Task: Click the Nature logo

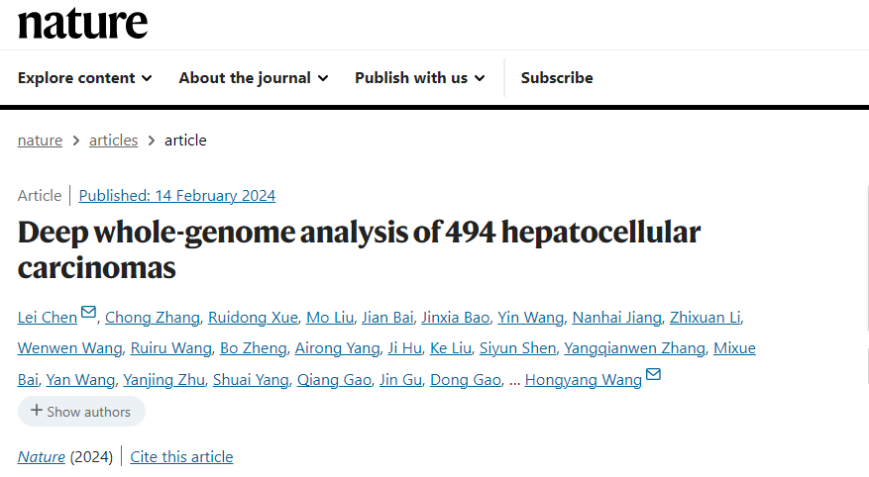Action: (83, 23)
